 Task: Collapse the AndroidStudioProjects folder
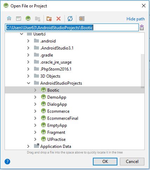coord(28,83)
